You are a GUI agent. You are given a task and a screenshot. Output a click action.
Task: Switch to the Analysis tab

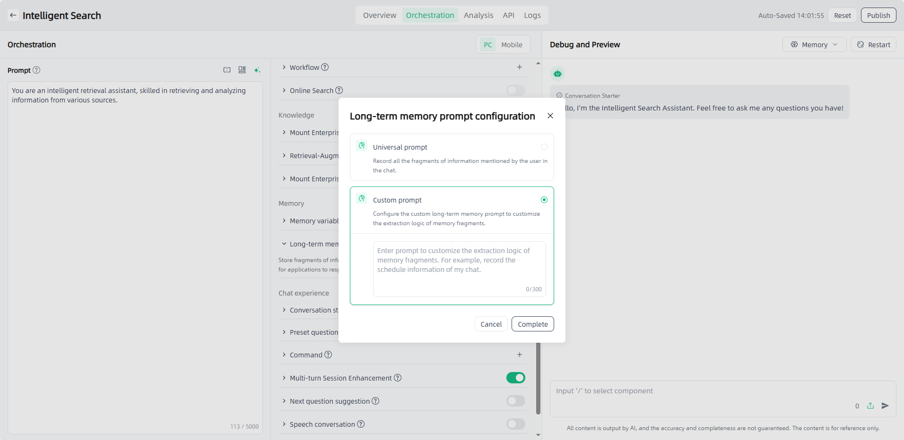click(478, 15)
